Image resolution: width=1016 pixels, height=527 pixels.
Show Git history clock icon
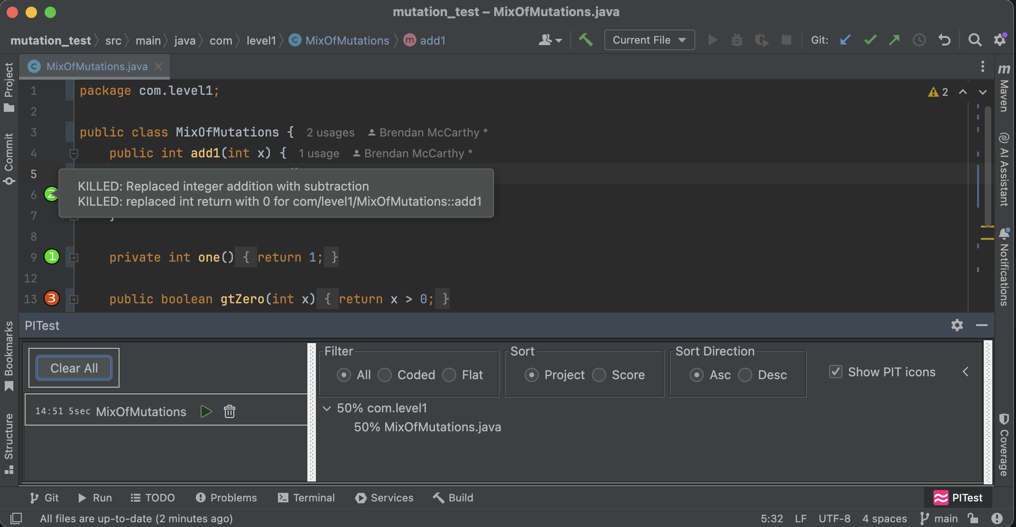click(x=919, y=40)
